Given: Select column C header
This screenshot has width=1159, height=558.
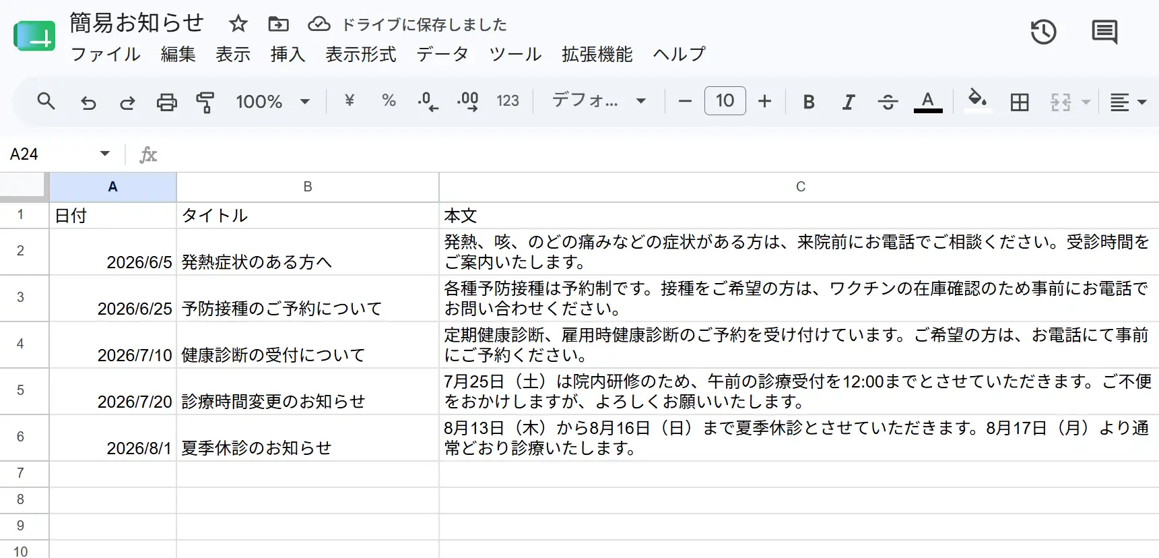Looking at the screenshot, I should (x=799, y=187).
